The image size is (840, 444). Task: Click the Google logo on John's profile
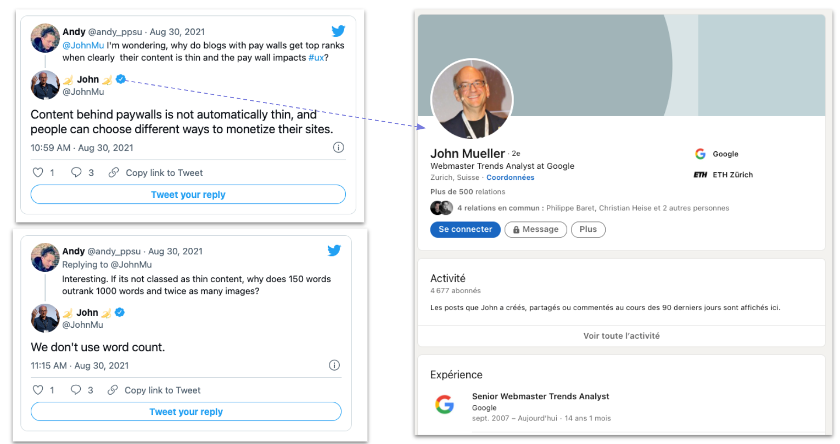(701, 154)
